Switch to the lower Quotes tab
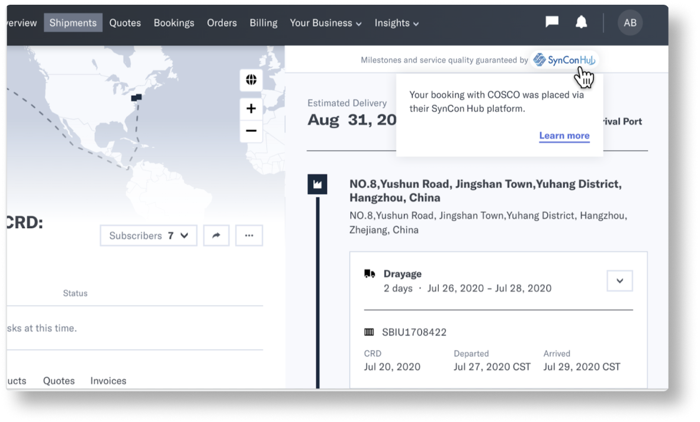This screenshot has height=422, width=700. click(x=59, y=381)
